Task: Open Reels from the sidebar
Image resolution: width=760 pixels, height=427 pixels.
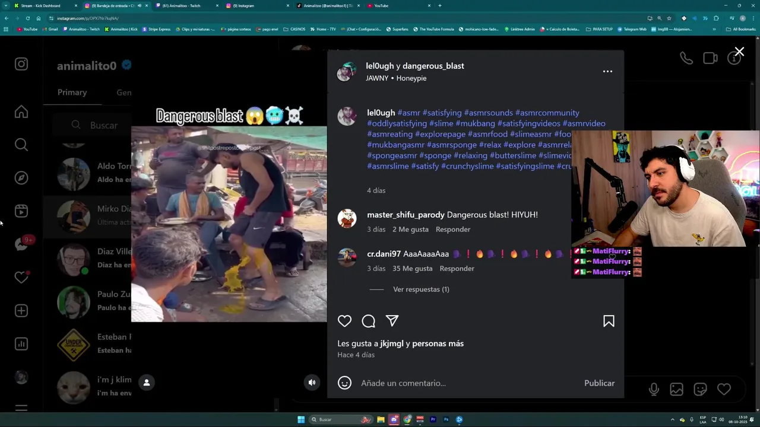Action: click(x=21, y=211)
